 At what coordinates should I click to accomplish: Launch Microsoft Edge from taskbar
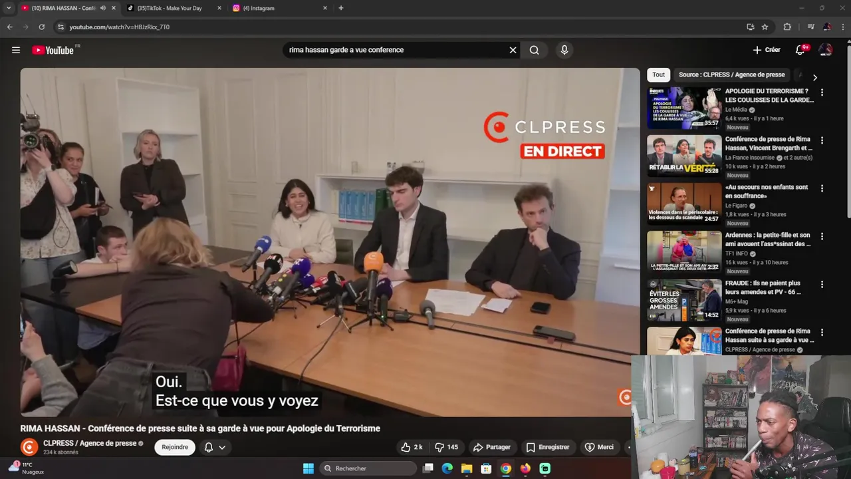(x=447, y=468)
